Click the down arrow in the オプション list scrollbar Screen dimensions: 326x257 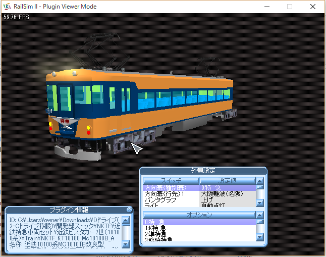click(x=260, y=237)
